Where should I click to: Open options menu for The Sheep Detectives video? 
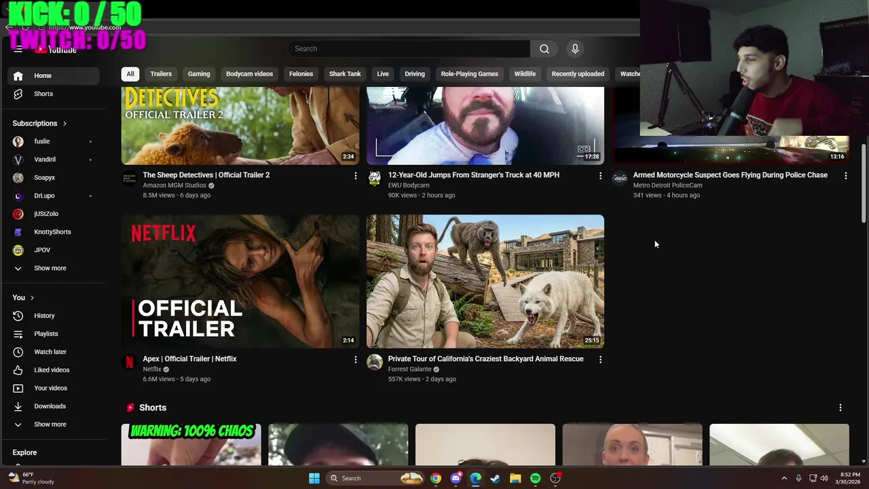pos(355,176)
